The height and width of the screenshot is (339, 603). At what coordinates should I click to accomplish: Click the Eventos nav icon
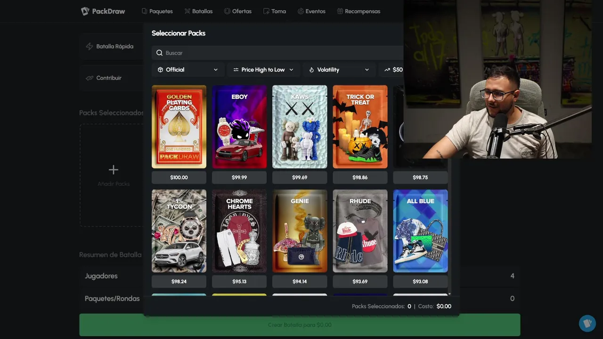coord(301,11)
